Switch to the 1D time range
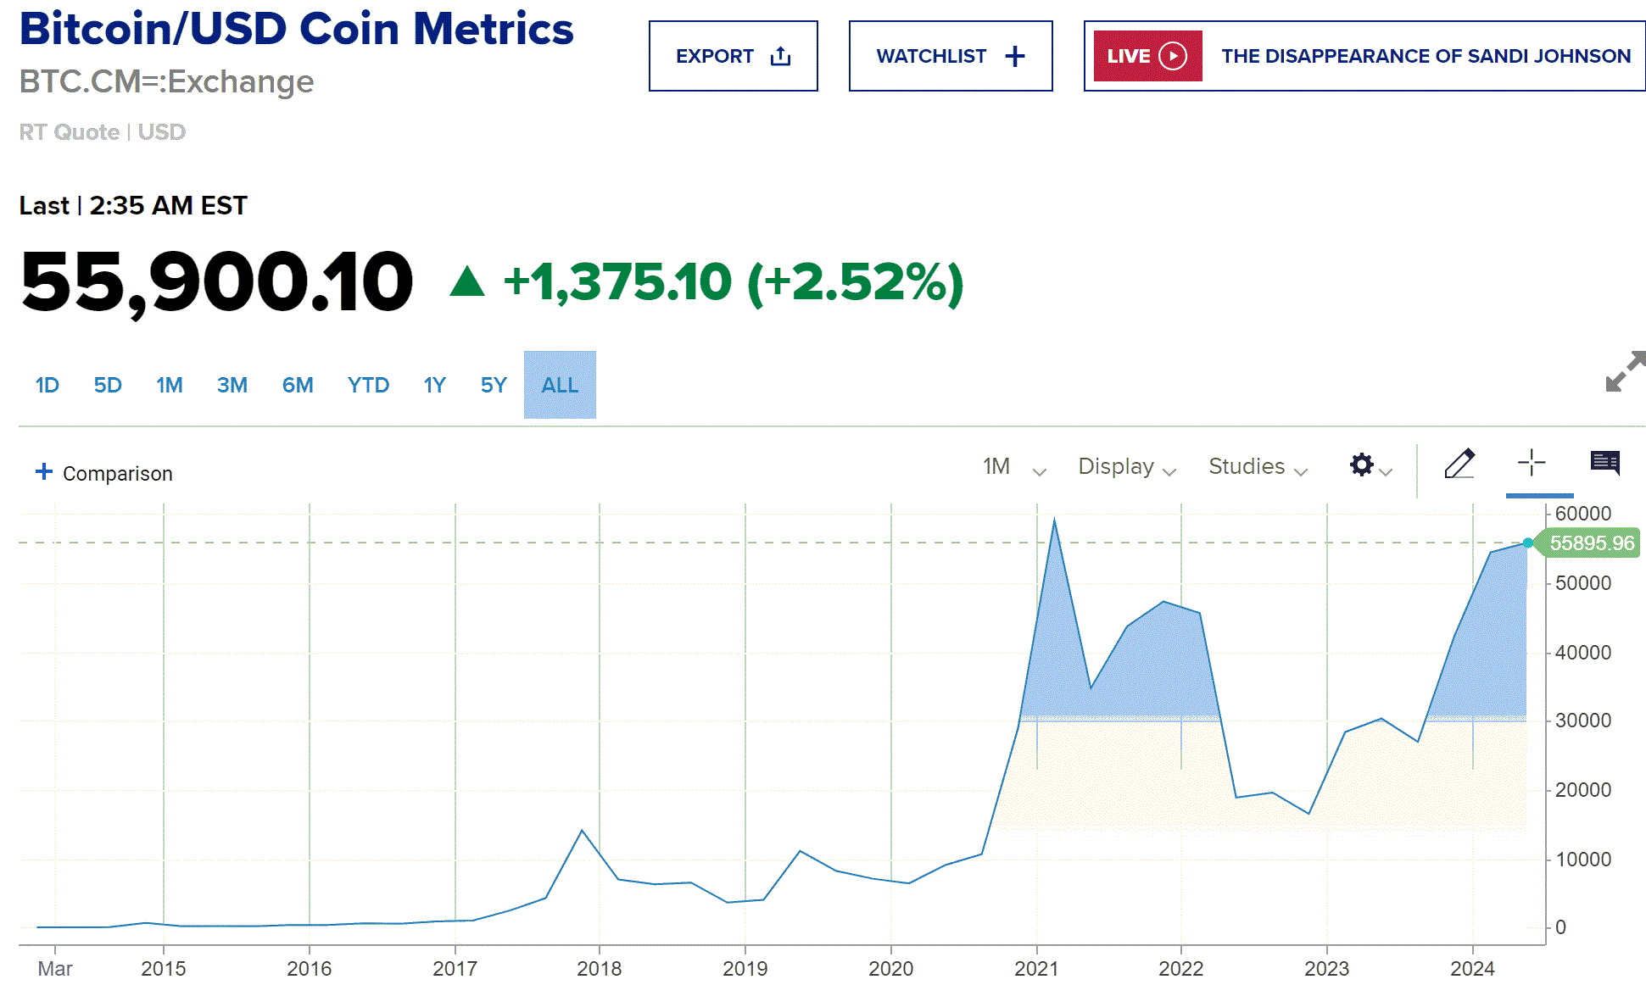 click(47, 386)
